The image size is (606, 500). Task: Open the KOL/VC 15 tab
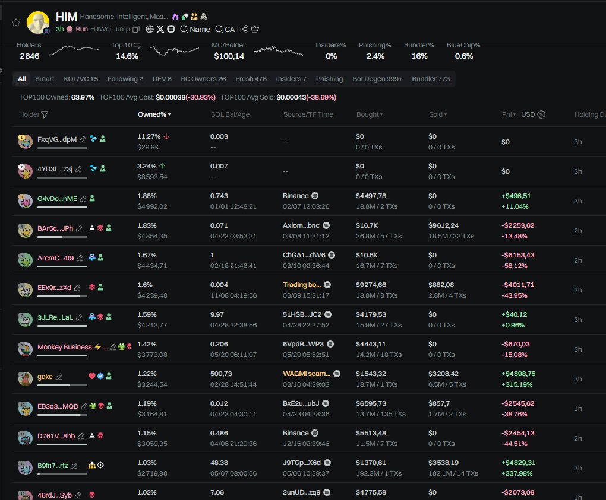81,79
